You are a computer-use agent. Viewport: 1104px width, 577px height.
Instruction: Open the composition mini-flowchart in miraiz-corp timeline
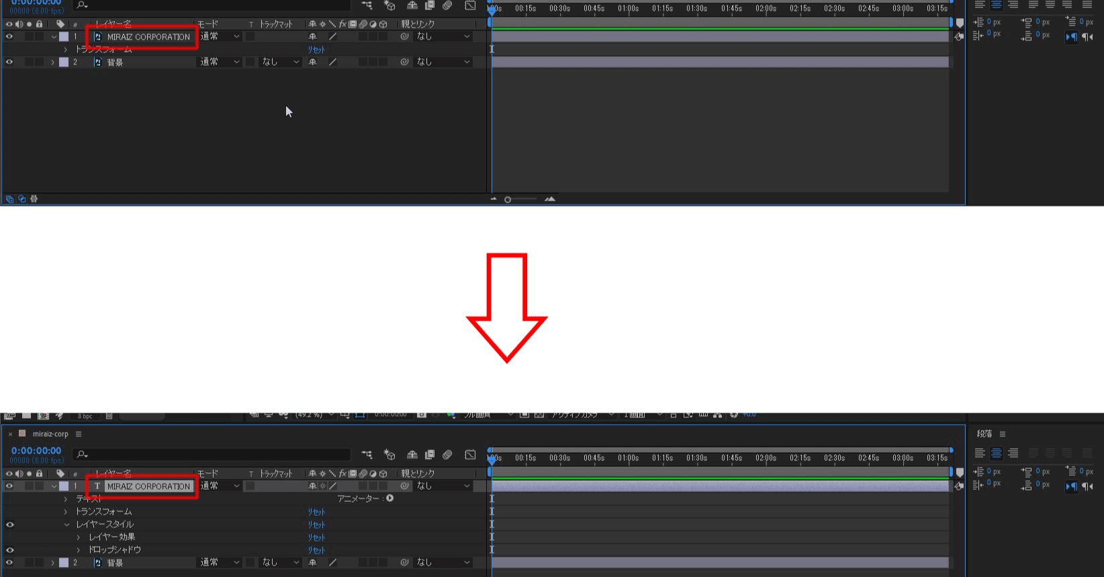pyautogui.click(x=367, y=455)
